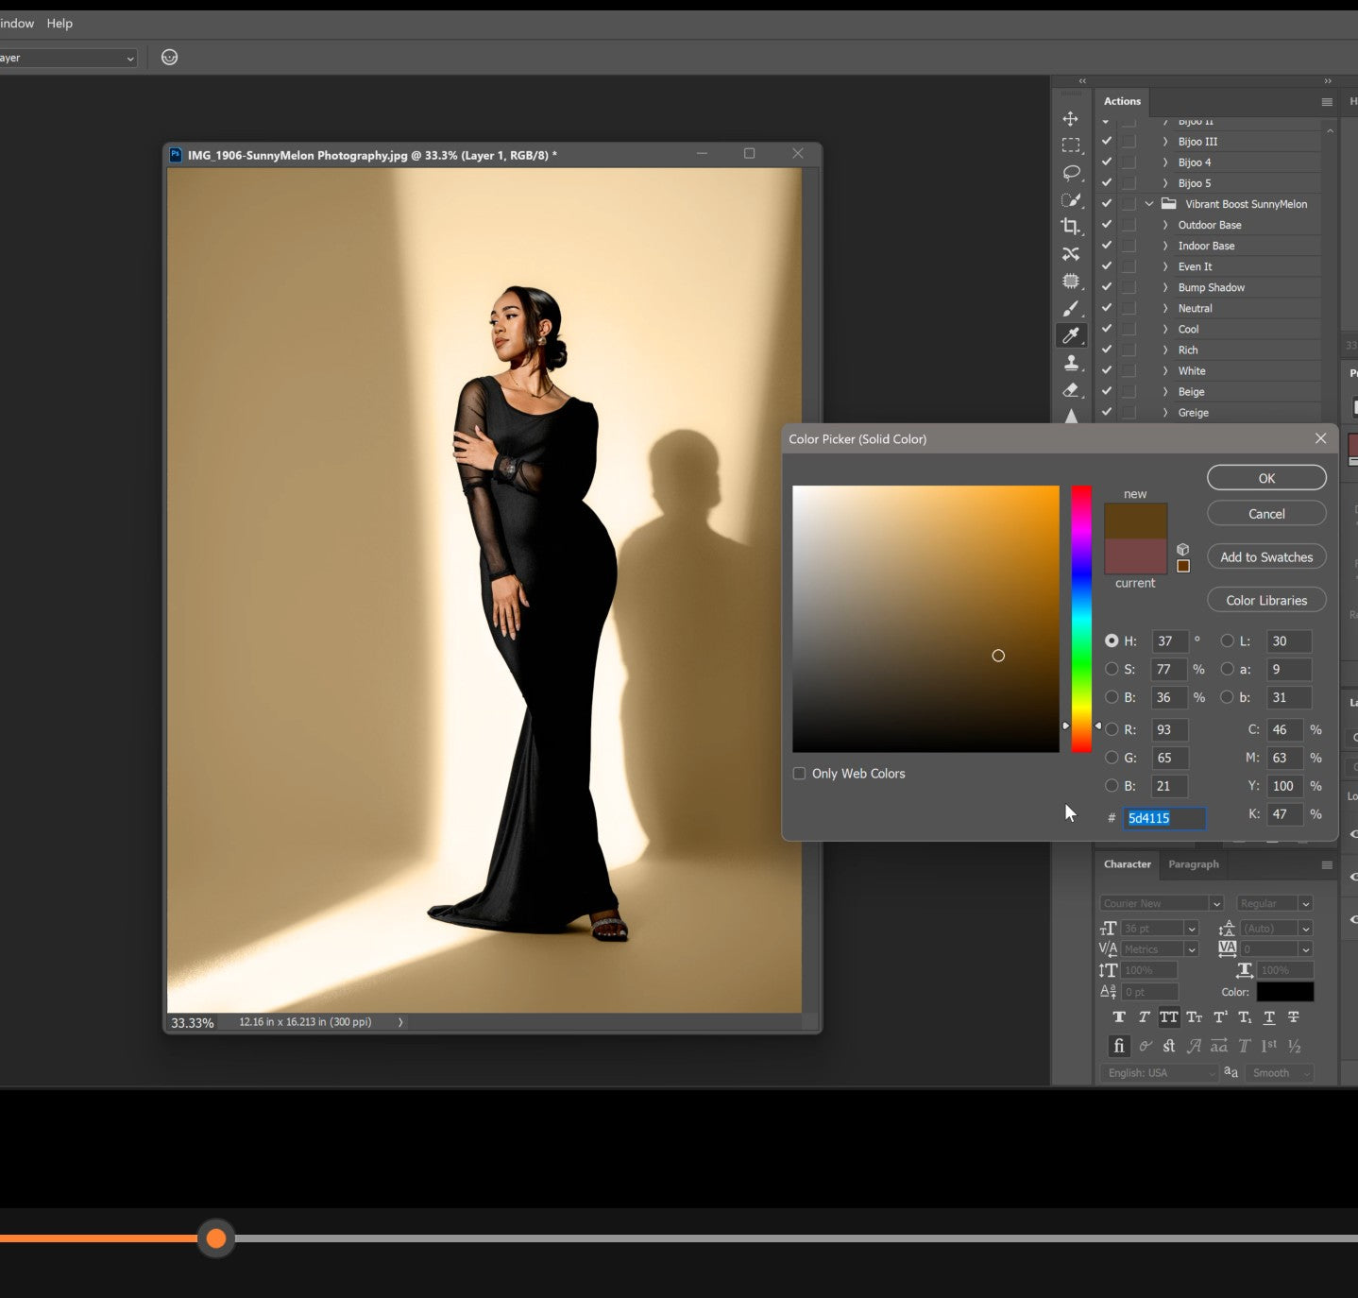1358x1298 pixels.
Task: Toggle the checkmark next to the Cool action
Action: (x=1106, y=329)
